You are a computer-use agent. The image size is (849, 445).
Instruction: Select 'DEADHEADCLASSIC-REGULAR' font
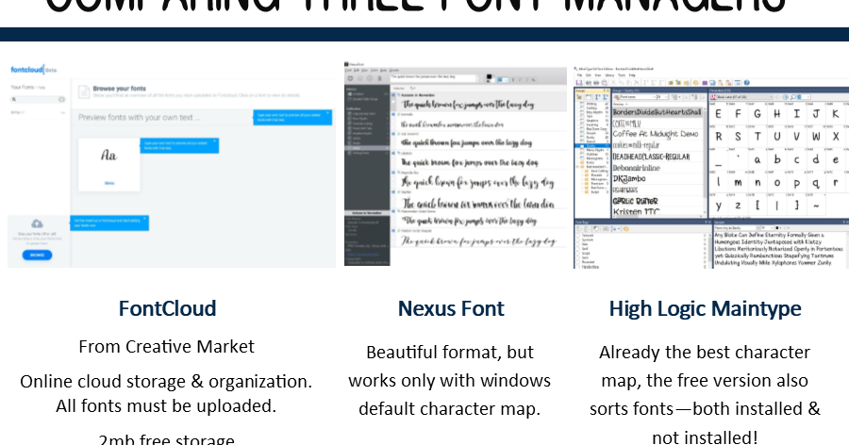click(658, 157)
